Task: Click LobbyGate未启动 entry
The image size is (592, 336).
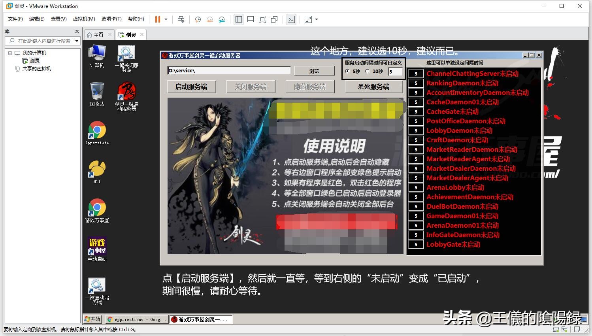Action: (453, 244)
